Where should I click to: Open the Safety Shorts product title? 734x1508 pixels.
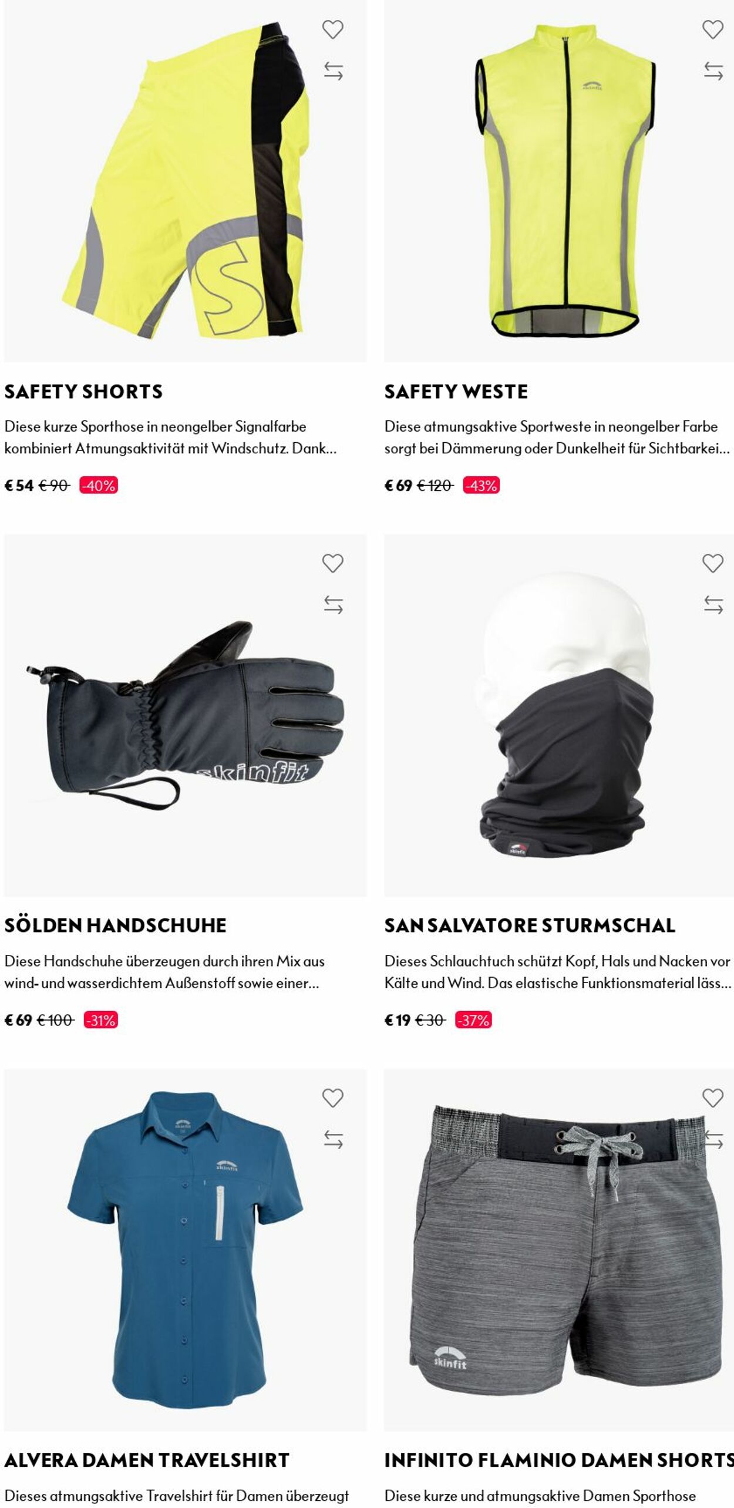pos(83,392)
